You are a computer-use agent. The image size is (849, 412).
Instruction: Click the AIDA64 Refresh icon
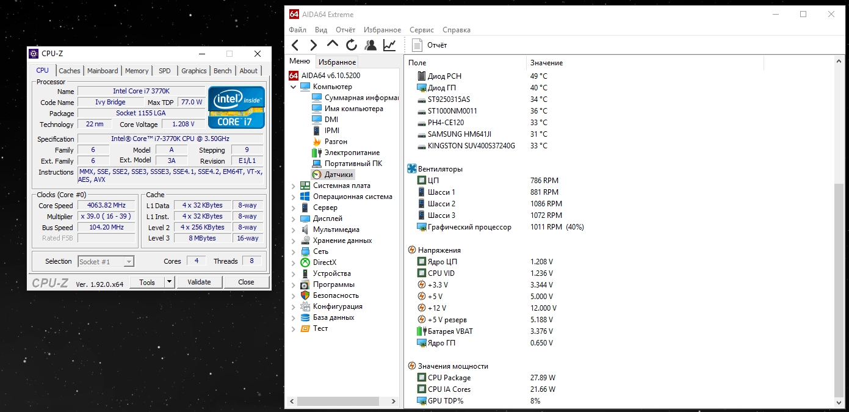pyautogui.click(x=351, y=45)
